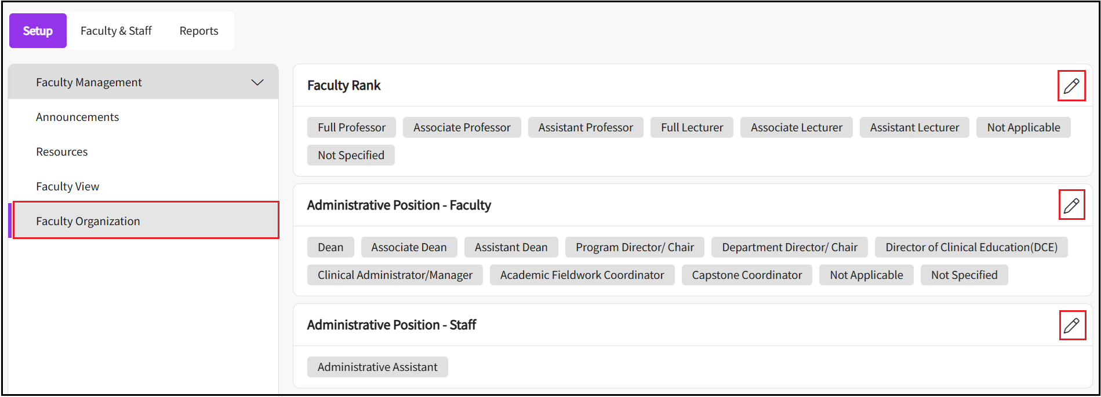Click the Associate Lecturer rank tag
This screenshot has width=1101, height=397.
(796, 127)
